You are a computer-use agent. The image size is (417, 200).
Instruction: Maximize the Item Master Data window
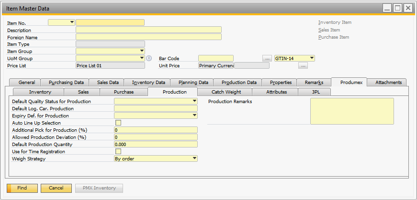tap(397, 8)
